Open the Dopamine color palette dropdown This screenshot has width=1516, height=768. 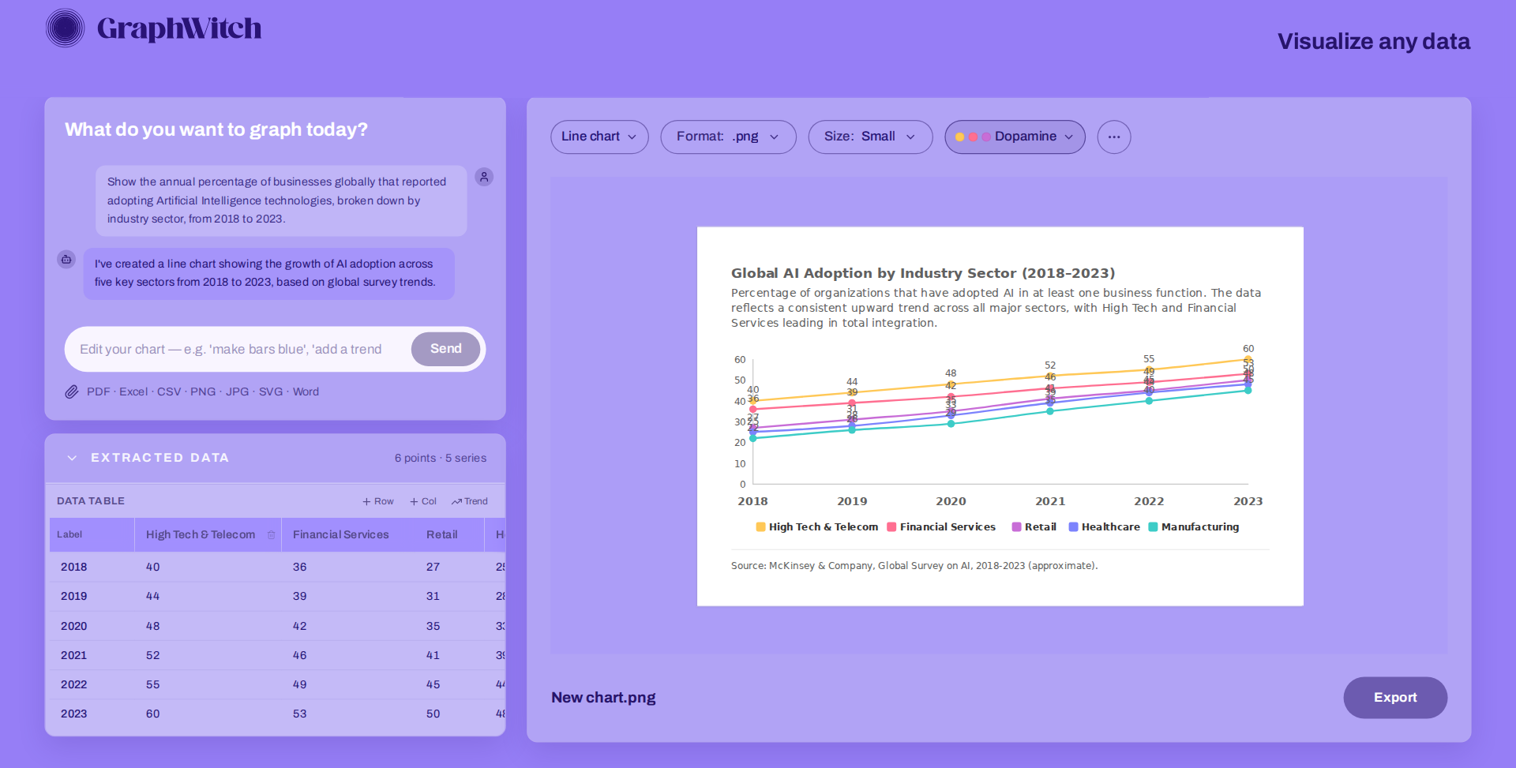(x=1015, y=137)
